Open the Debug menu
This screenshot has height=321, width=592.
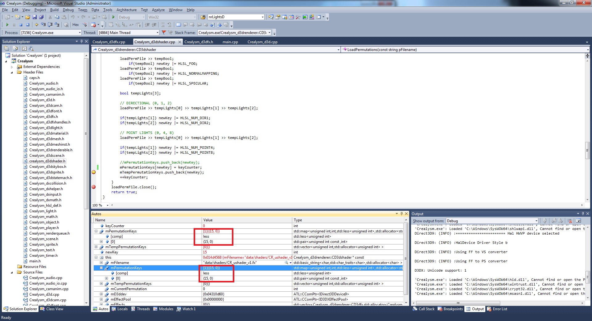[68, 10]
